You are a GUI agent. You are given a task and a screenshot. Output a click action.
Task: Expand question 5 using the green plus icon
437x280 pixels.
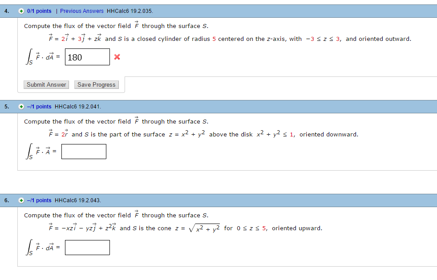tap(21, 107)
